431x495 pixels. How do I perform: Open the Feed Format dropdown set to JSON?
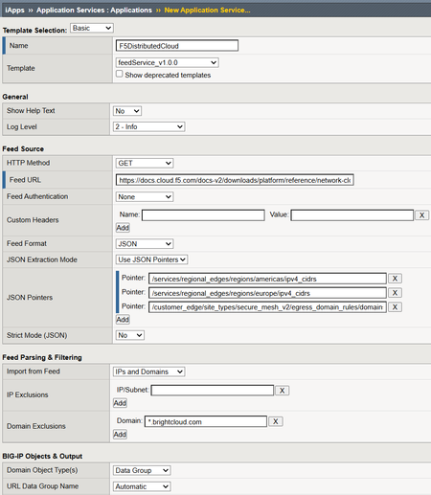point(145,244)
